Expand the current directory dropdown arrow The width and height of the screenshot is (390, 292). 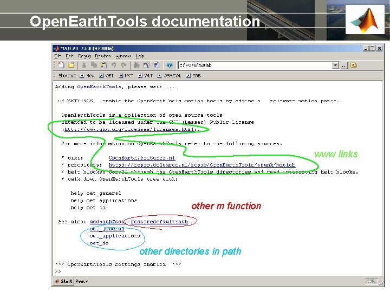(335, 65)
